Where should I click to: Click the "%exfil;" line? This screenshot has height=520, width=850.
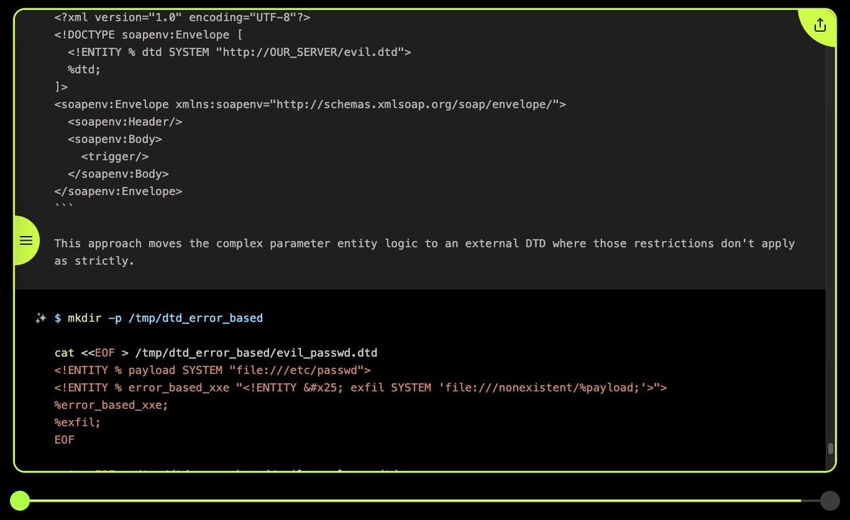click(x=78, y=422)
